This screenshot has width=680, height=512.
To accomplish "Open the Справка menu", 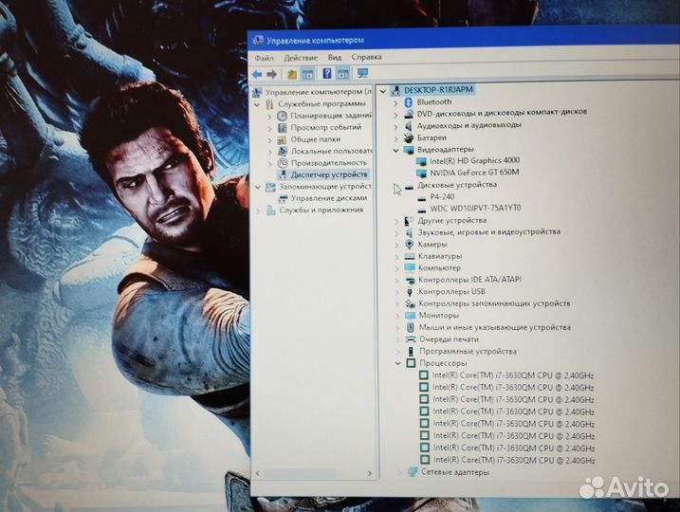I will click(x=366, y=57).
